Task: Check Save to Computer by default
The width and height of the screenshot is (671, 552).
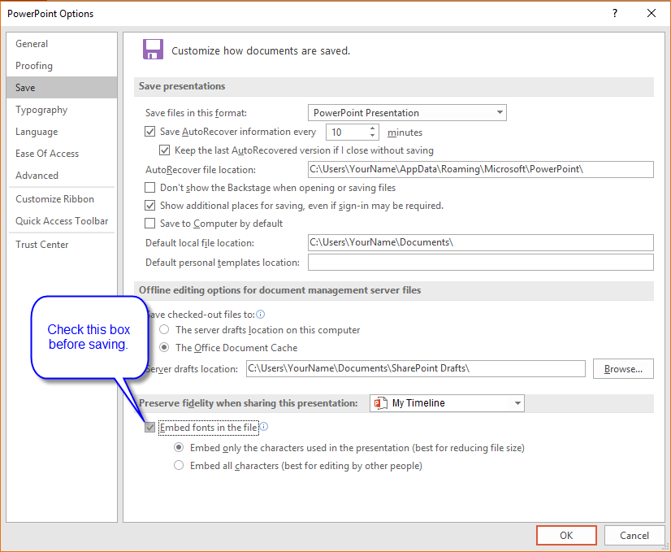Action: [x=149, y=224]
